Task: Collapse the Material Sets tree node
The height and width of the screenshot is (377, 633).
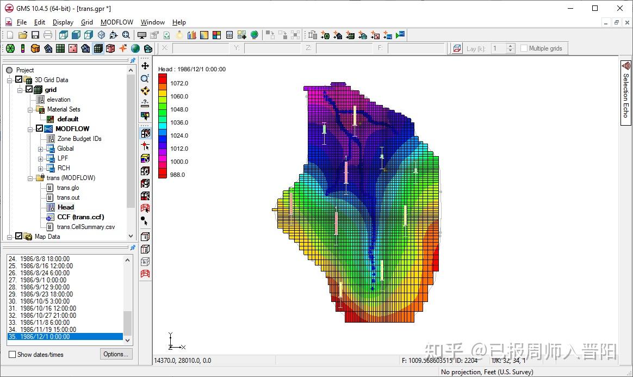Action: 31,109
